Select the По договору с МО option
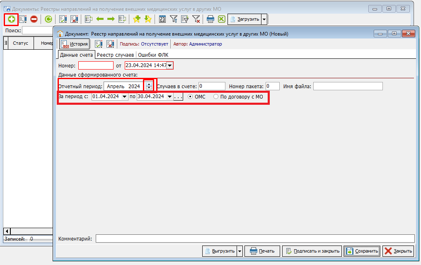421x265 pixels. tap(216, 96)
